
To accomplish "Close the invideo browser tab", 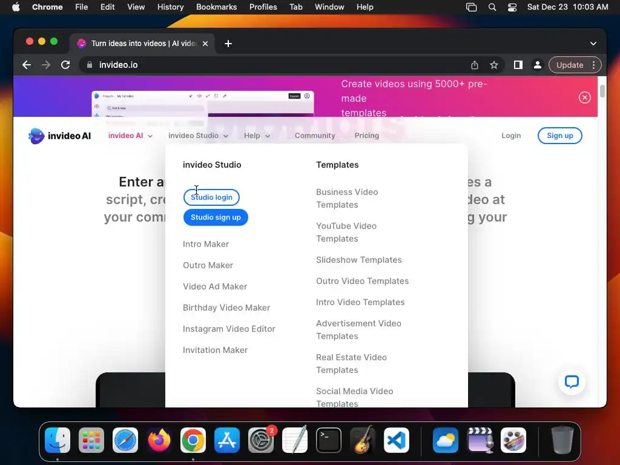I will click(205, 44).
